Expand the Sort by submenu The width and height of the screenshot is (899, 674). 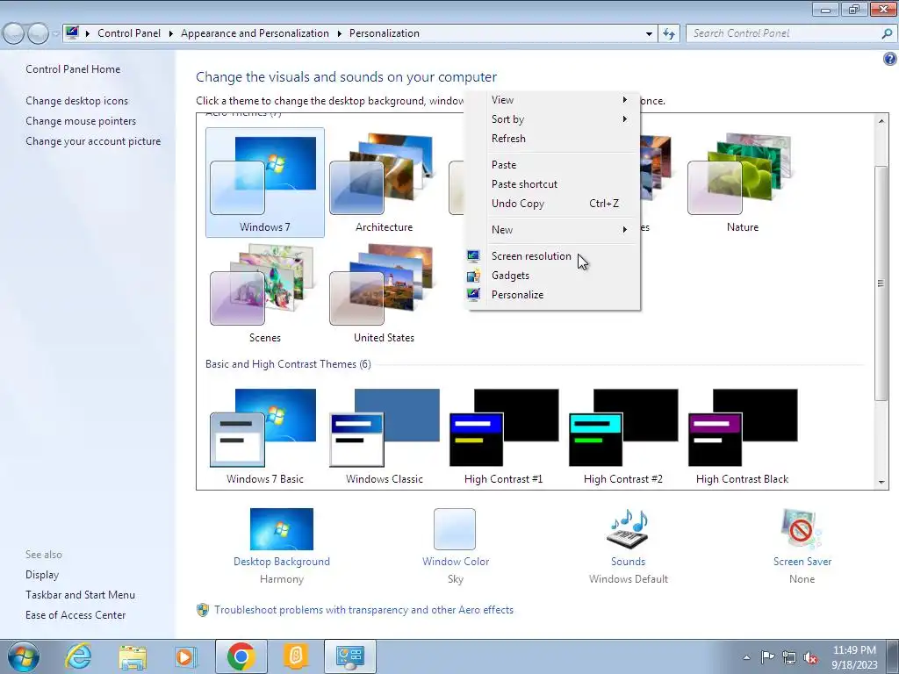pyautogui.click(x=552, y=119)
